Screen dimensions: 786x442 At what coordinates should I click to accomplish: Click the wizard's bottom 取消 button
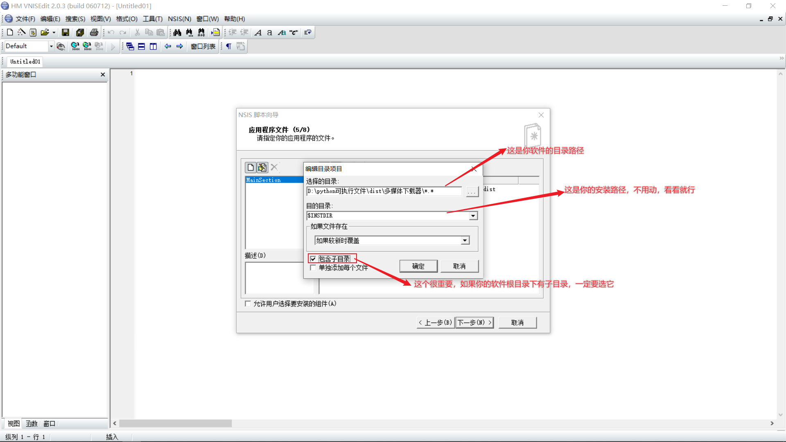[x=517, y=322]
